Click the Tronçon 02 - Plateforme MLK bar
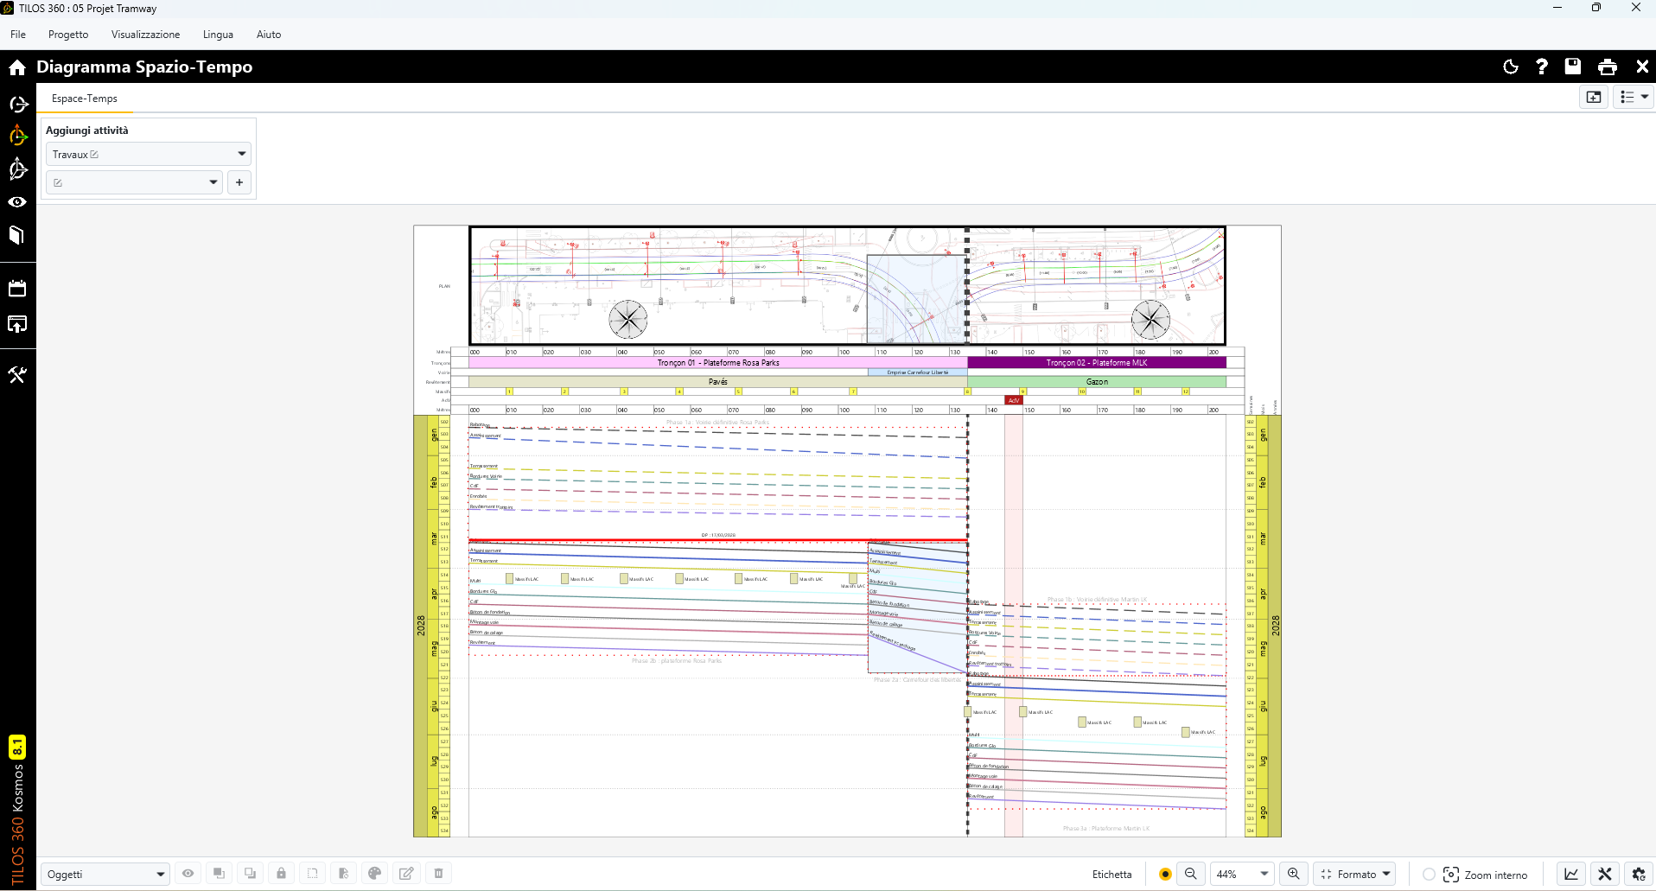1656x891 pixels. click(x=1097, y=363)
